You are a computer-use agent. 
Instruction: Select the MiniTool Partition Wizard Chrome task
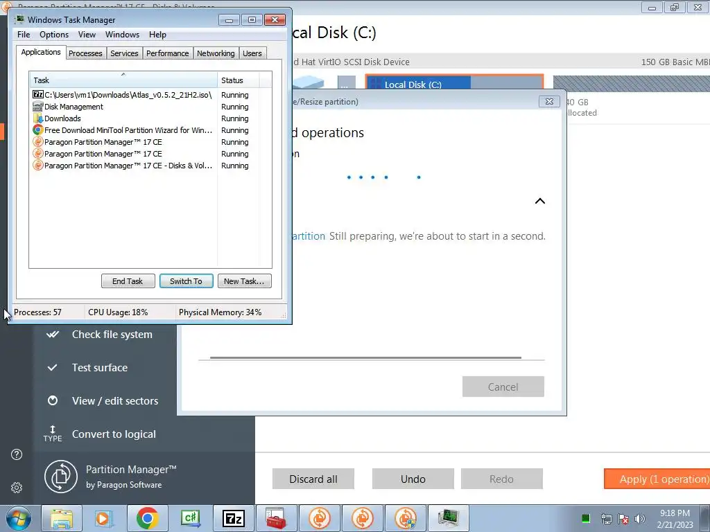click(x=150, y=130)
